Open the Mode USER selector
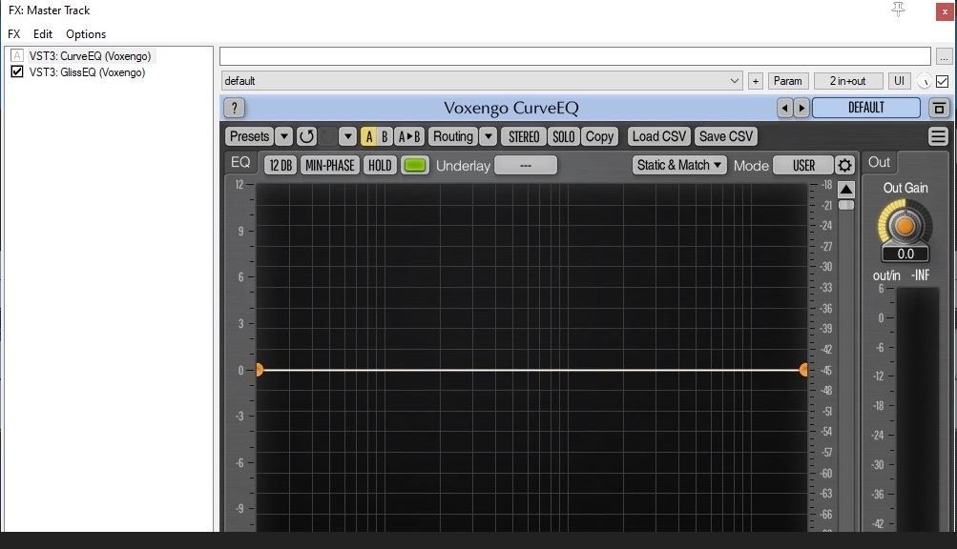957x549 pixels. (803, 165)
